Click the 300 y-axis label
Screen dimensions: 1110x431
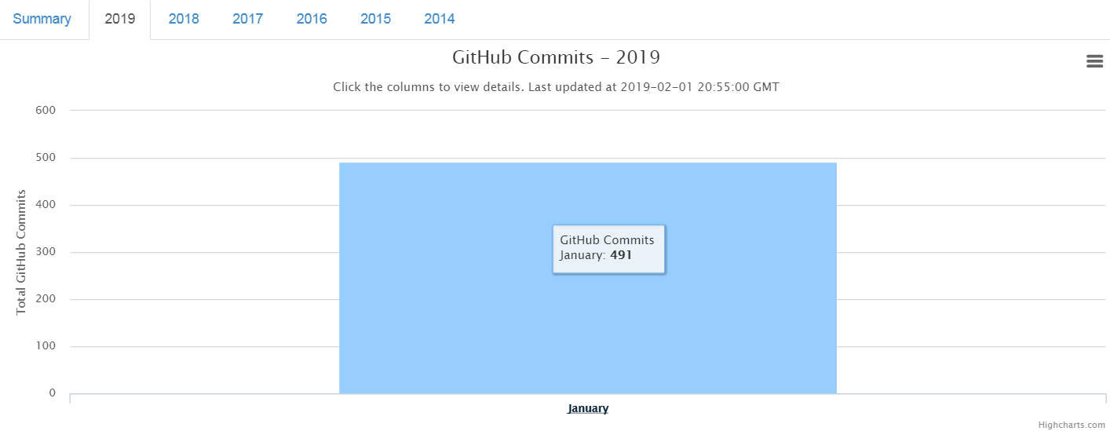46,251
